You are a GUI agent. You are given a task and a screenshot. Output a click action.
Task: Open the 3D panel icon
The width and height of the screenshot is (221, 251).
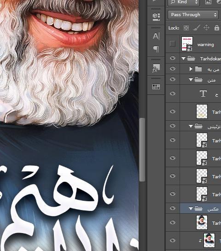pos(156,17)
